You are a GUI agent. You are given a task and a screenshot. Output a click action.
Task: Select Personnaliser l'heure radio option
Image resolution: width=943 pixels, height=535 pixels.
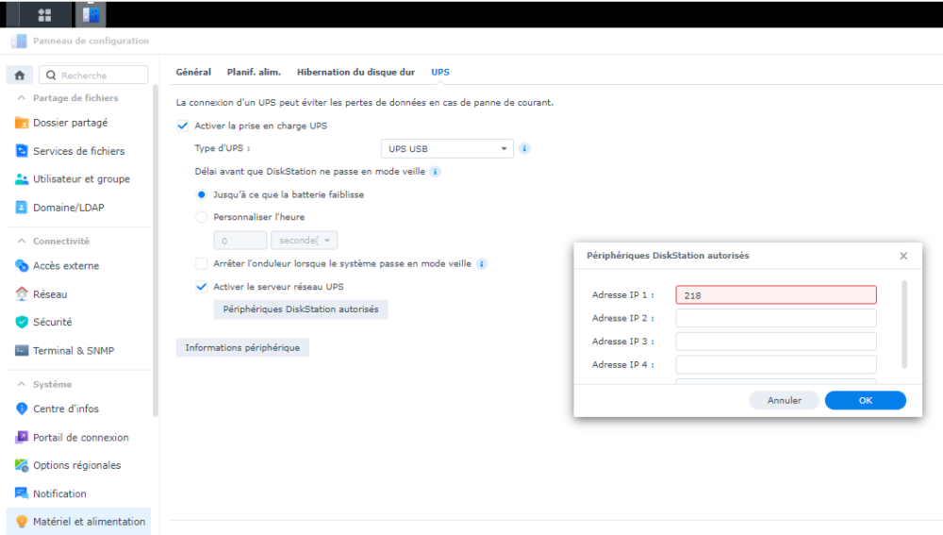tap(202, 217)
